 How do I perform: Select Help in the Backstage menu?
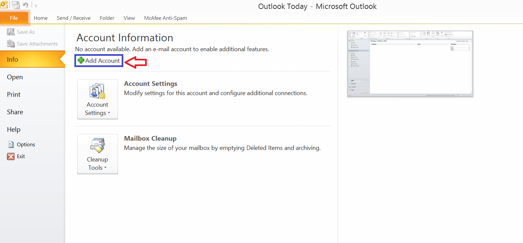(14, 129)
